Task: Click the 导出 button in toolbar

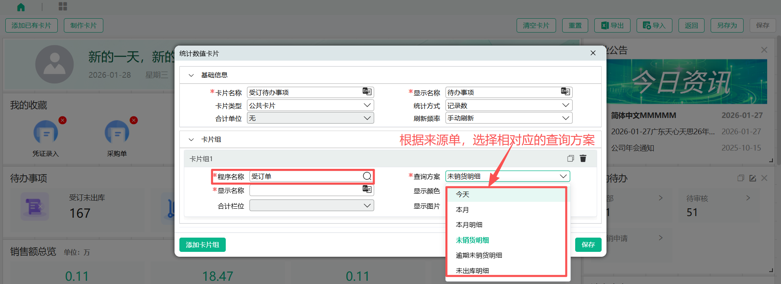Action: coord(612,26)
